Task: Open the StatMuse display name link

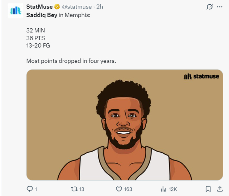Action: (39, 7)
